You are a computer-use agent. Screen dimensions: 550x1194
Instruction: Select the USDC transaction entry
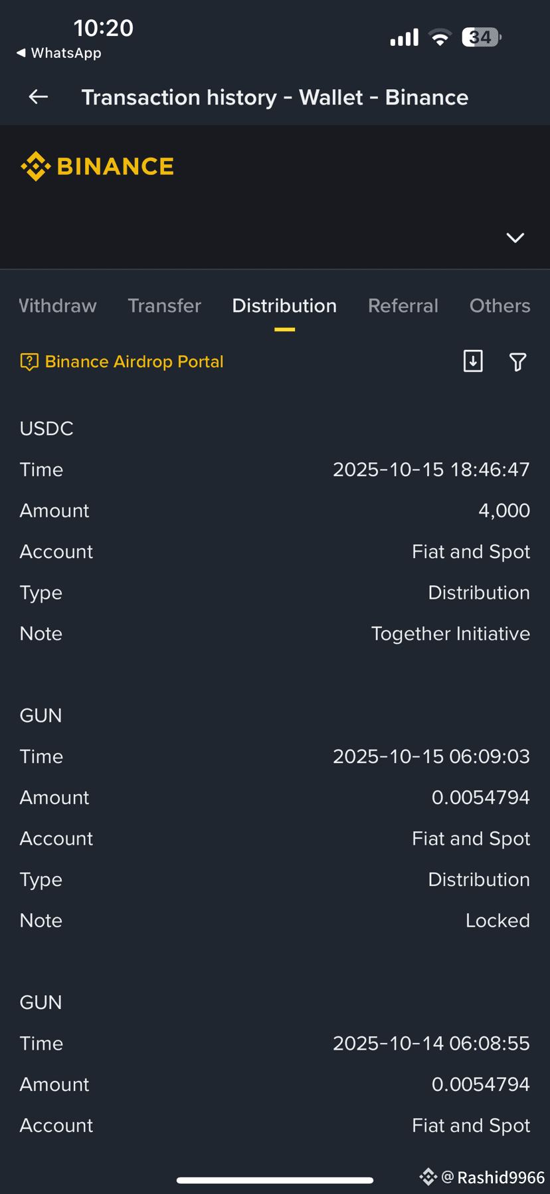[275, 531]
